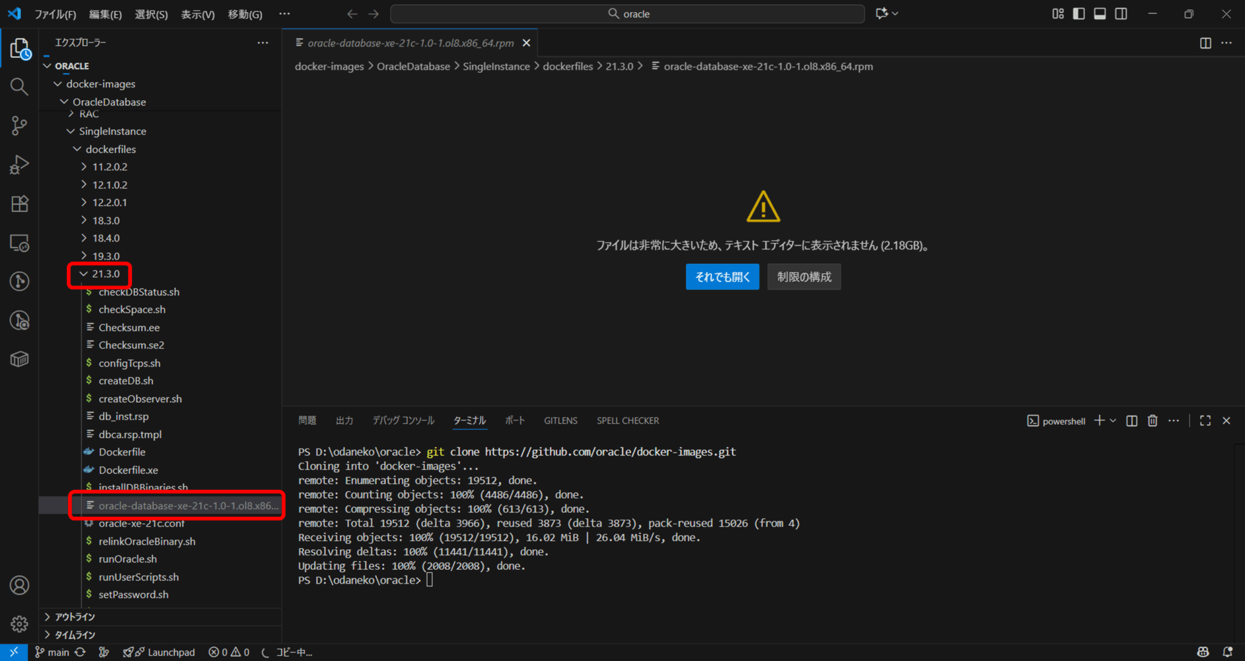This screenshot has height=661, width=1245.
Task: Toggle the panel visibility in title bar
Action: tap(1100, 13)
